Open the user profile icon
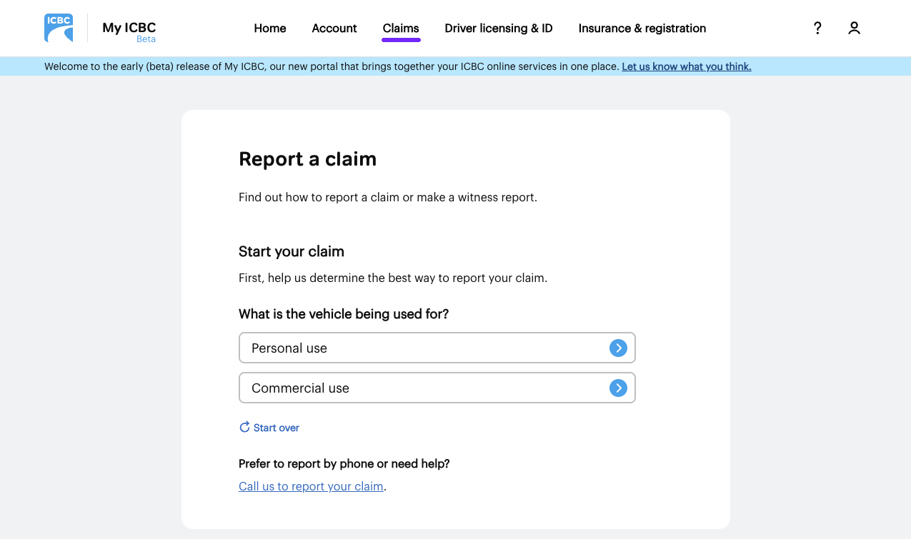Screen dimensions: 911x539 [x=854, y=28]
